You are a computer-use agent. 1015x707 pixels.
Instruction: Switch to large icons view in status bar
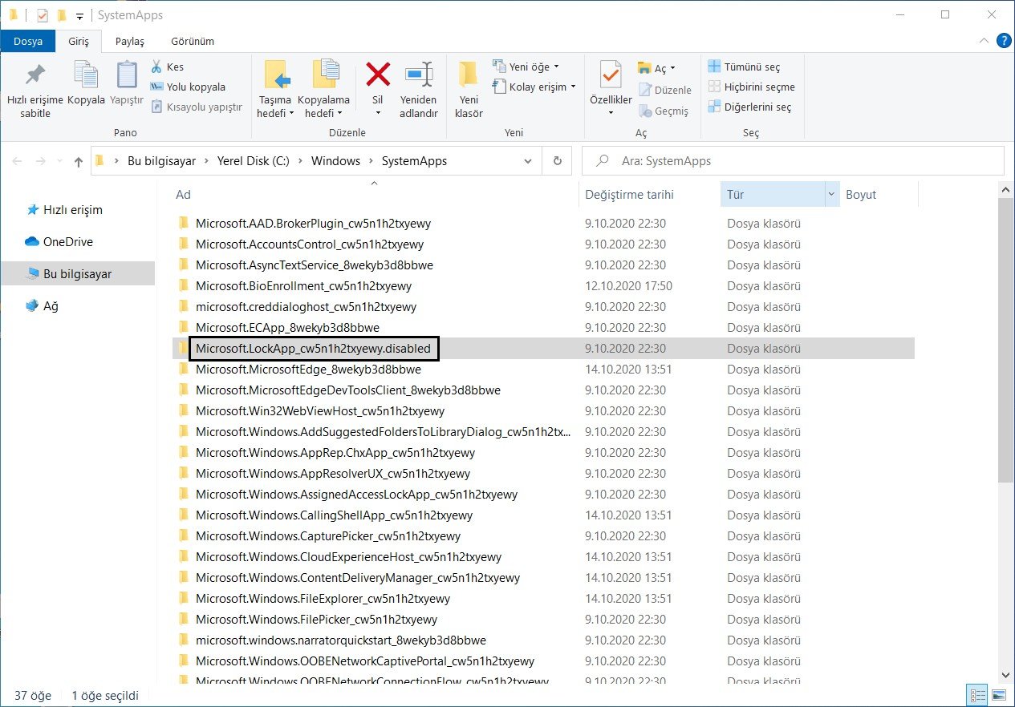coord(999,695)
